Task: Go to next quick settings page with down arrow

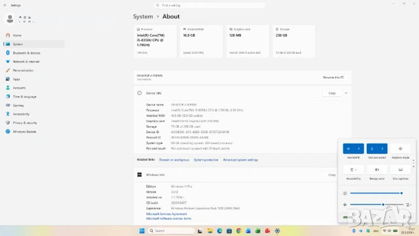Action: pos(414,167)
